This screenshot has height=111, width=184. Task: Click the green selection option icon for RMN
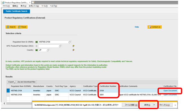click(x=36, y=42)
